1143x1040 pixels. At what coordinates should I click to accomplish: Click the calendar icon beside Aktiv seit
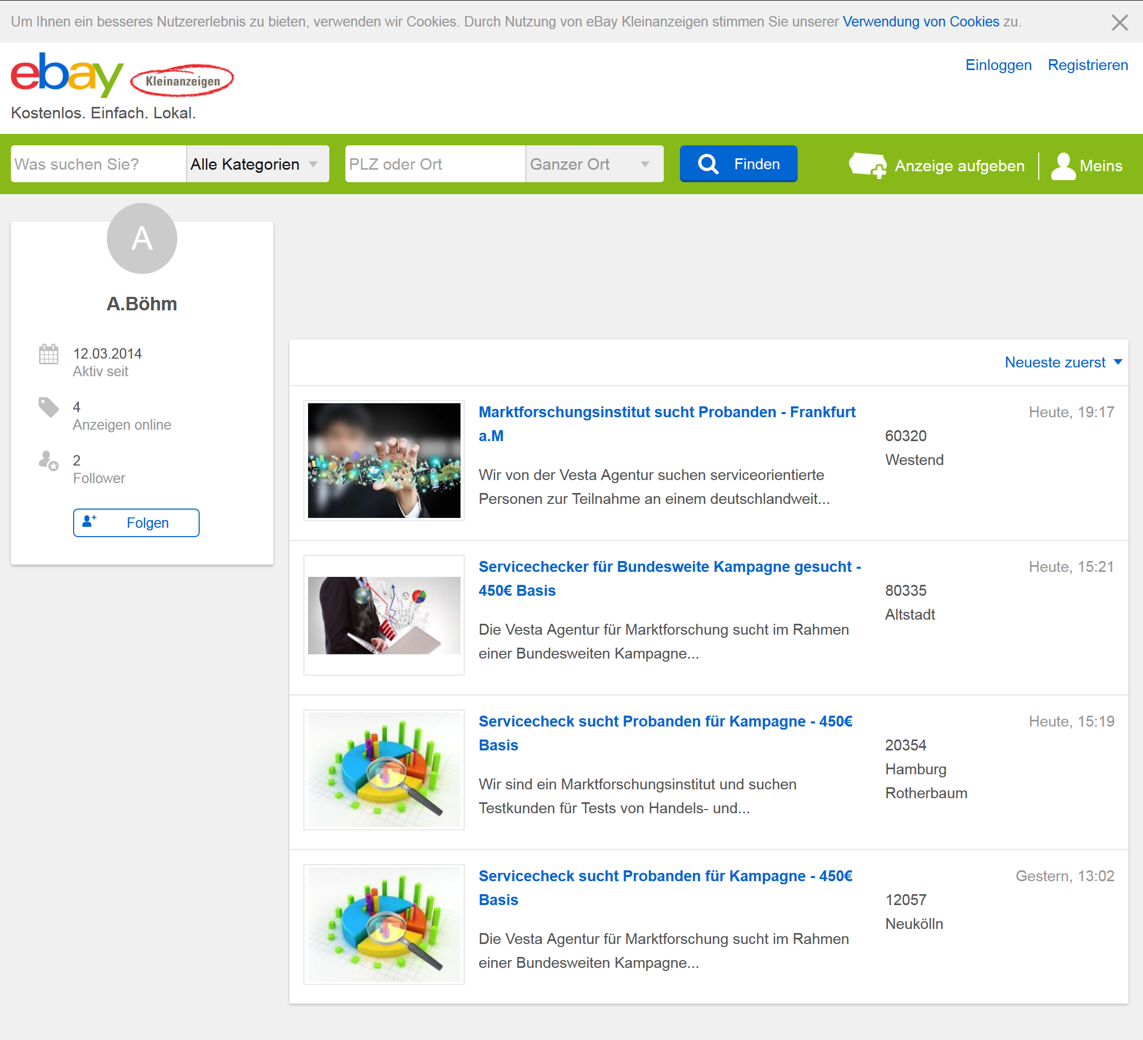tap(49, 354)
